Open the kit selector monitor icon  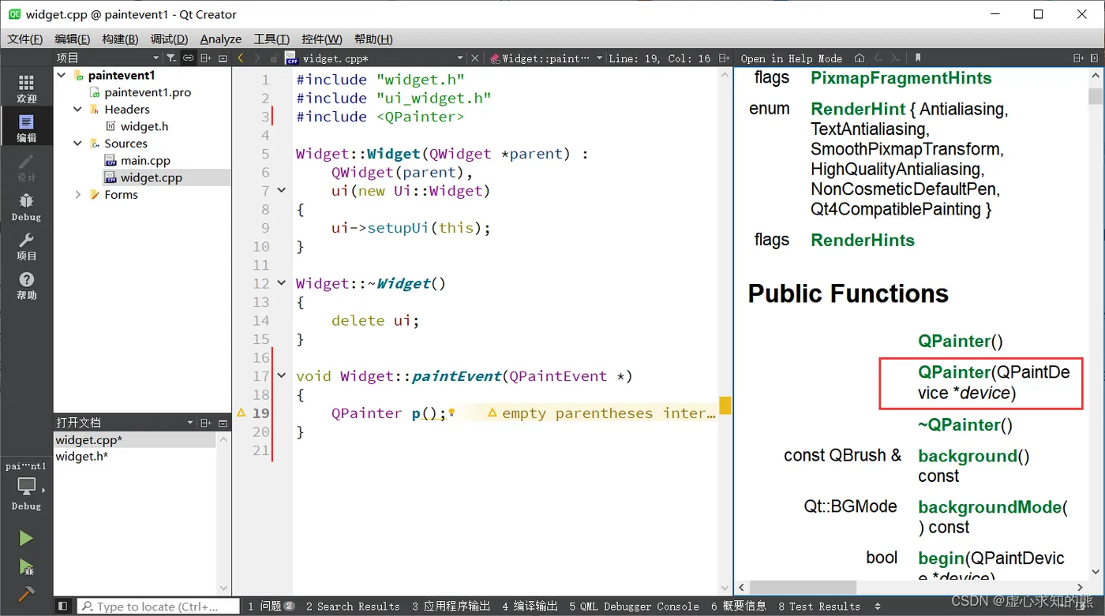click(26, 487)
